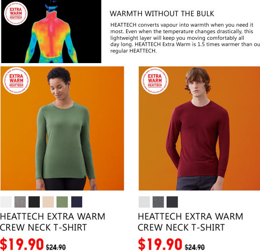Open men's HEATTECH Extra Warm T-shirt title link

[190, 222]
